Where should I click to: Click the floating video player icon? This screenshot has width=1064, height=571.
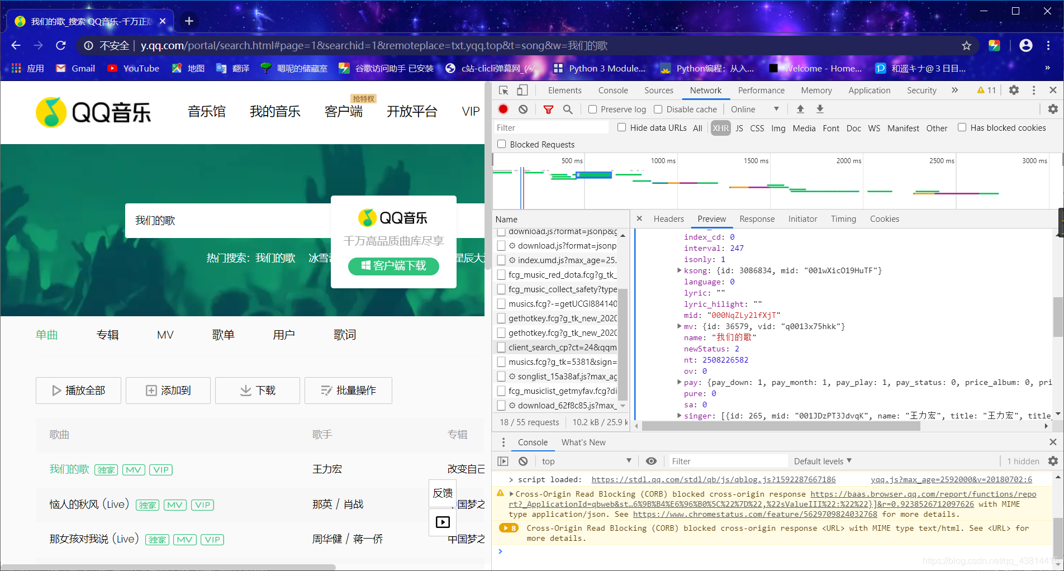click(443, 522)
